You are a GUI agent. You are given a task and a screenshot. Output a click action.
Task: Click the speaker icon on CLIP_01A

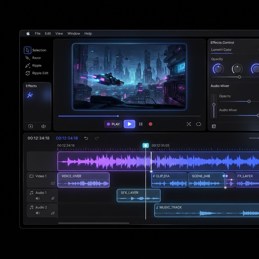[154, 176]
